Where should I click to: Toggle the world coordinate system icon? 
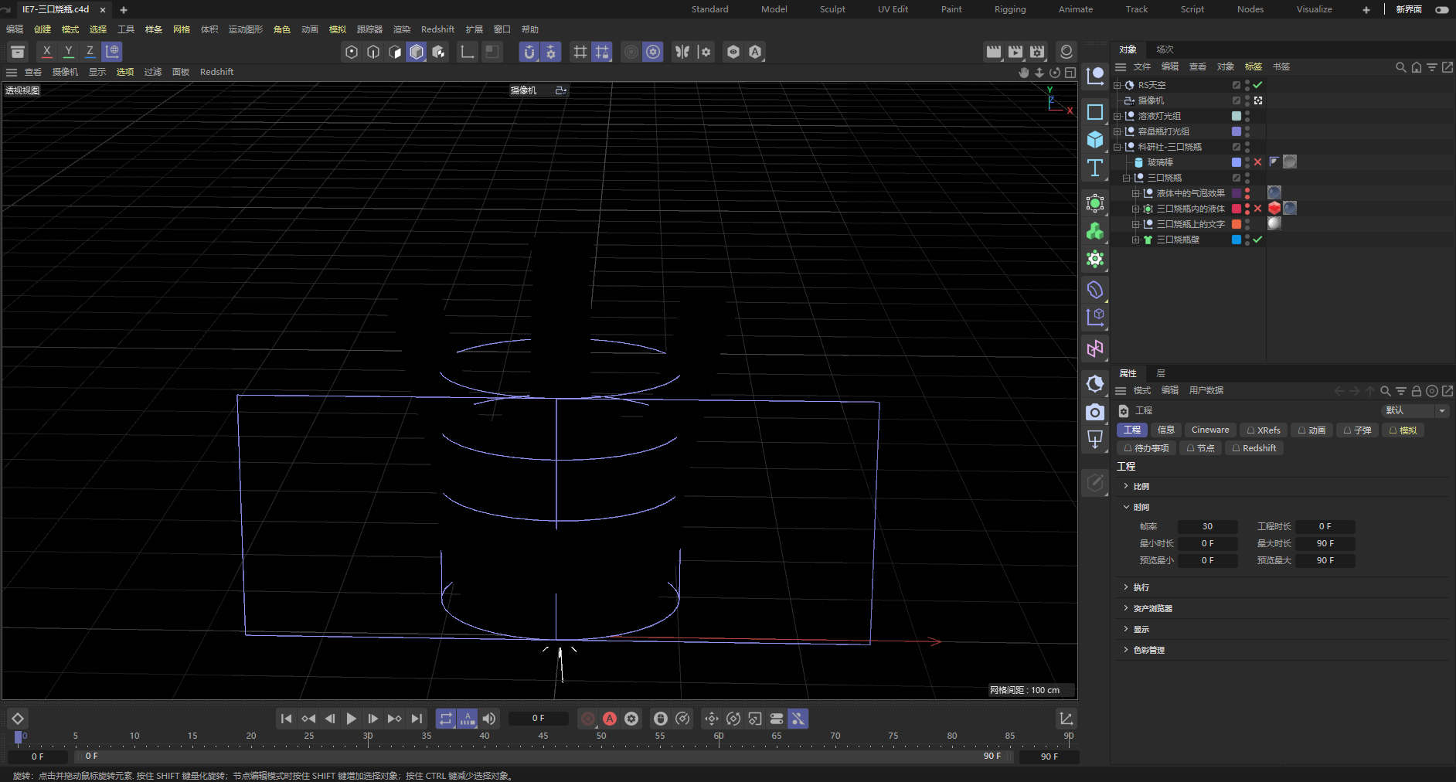112,52
